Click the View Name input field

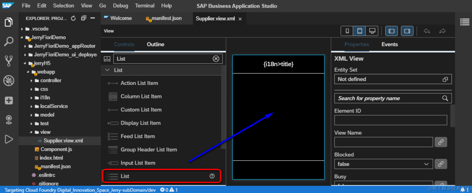[383, 142]
